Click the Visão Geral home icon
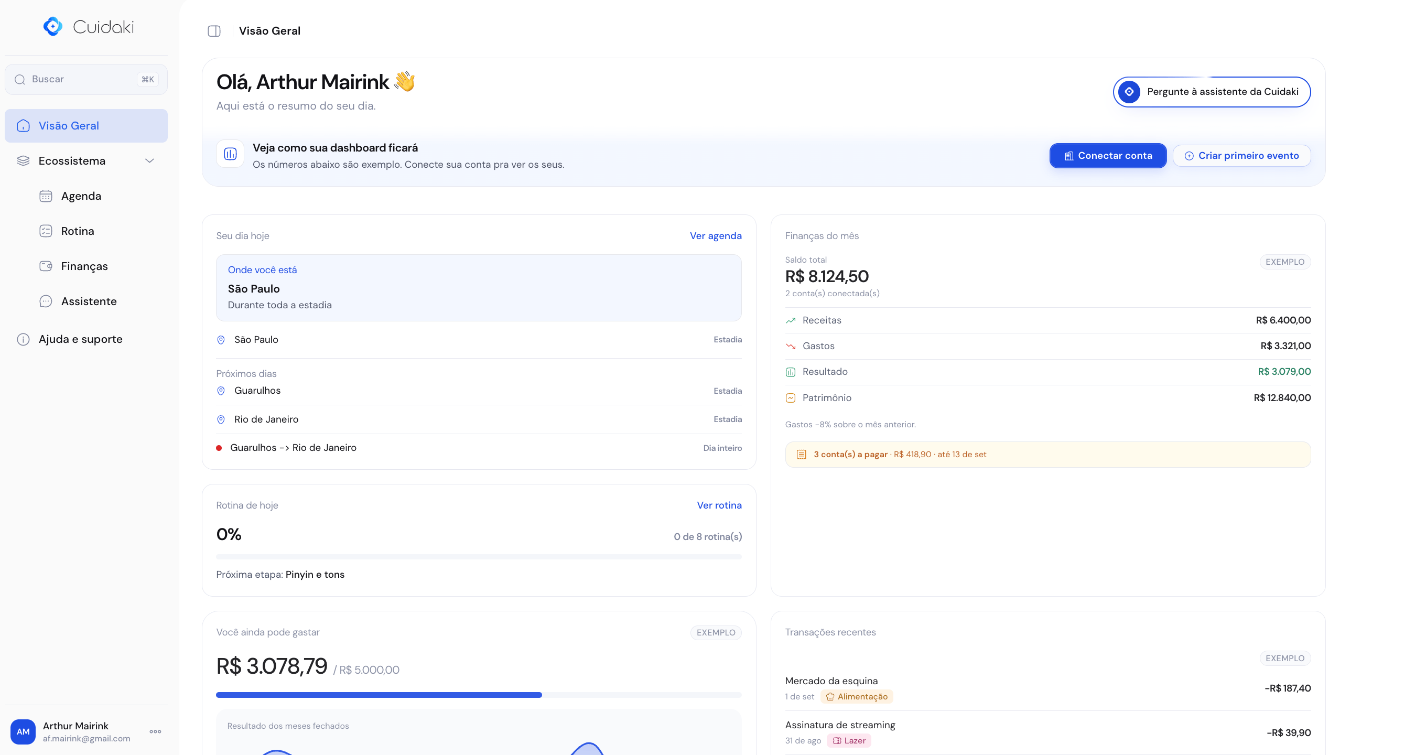Screen dimensions: 1426x755 23,126
